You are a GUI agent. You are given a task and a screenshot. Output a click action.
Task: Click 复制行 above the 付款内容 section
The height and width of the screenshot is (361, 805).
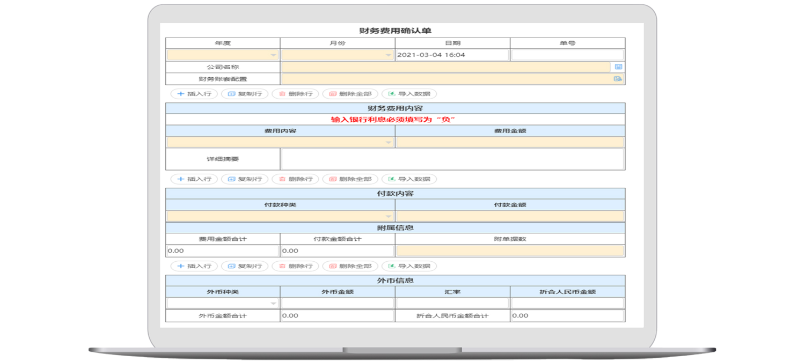point(245,179)
